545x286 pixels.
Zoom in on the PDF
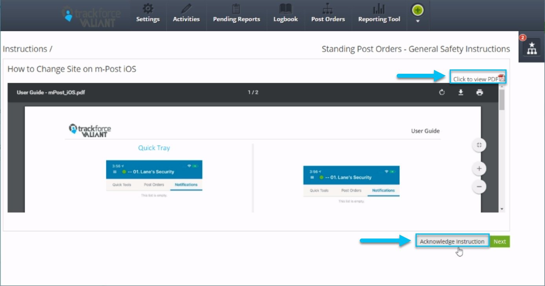tap(479, 169)
